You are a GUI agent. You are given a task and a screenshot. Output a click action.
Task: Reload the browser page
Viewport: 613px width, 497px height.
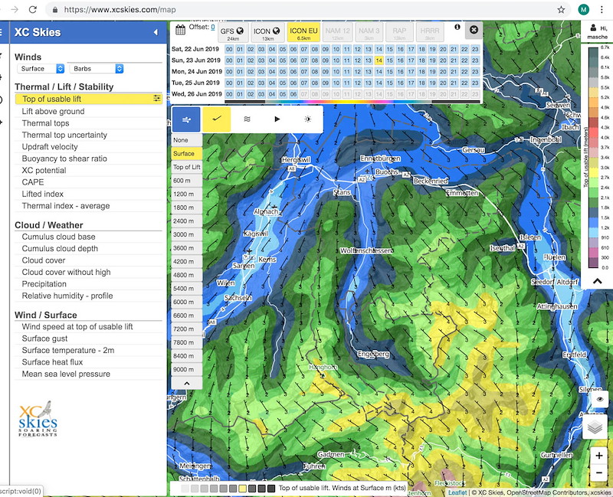[33, 10]
